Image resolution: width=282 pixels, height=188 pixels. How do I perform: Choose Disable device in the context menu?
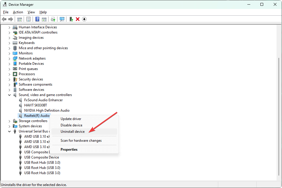(x=84, y=125)
